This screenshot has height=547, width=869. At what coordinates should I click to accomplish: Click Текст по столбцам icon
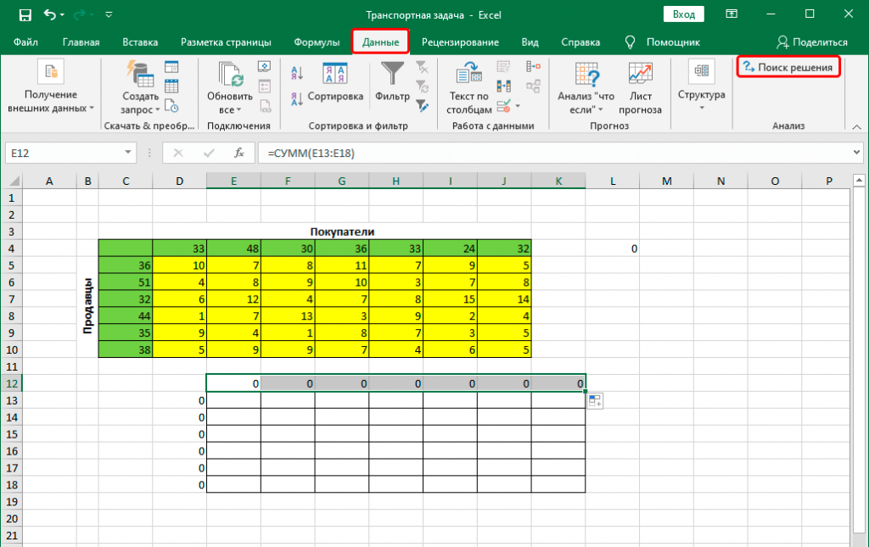468,74
